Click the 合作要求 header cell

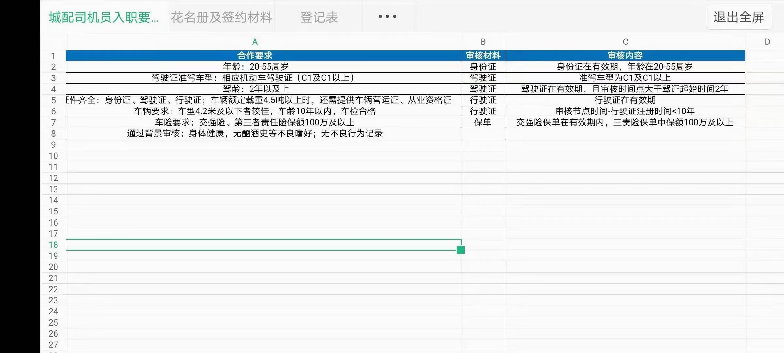(255, 56)
